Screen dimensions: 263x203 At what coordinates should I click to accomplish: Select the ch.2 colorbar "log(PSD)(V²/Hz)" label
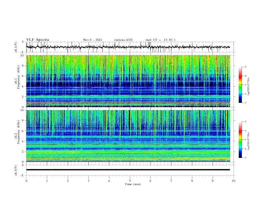click(249, 141)
